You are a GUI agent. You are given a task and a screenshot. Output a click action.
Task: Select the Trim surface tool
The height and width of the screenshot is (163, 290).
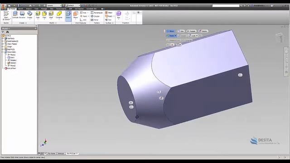[x=108, y=20]
